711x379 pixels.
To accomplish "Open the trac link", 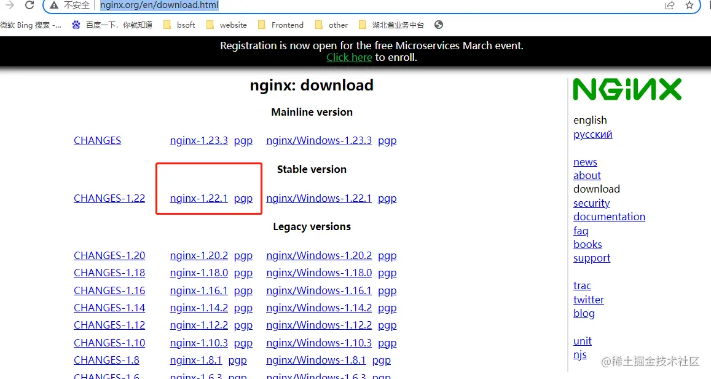I will [x=582, y=285].
